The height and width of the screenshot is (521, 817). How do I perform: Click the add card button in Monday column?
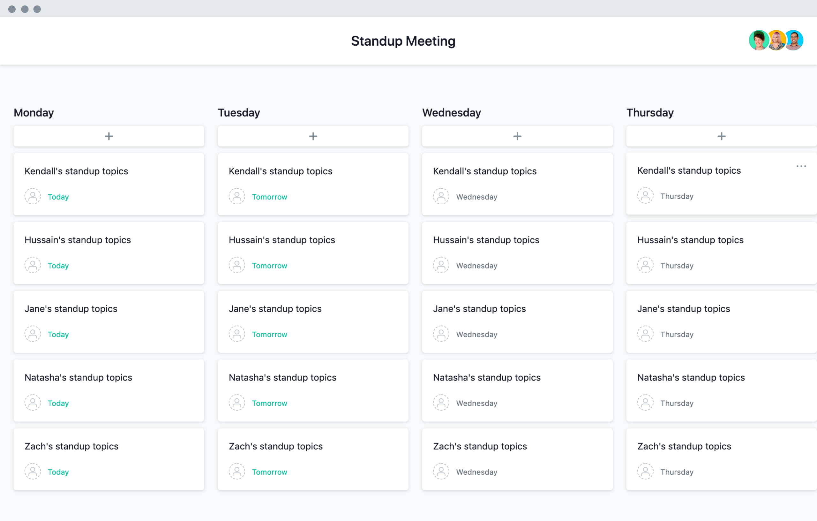[109, 136]
